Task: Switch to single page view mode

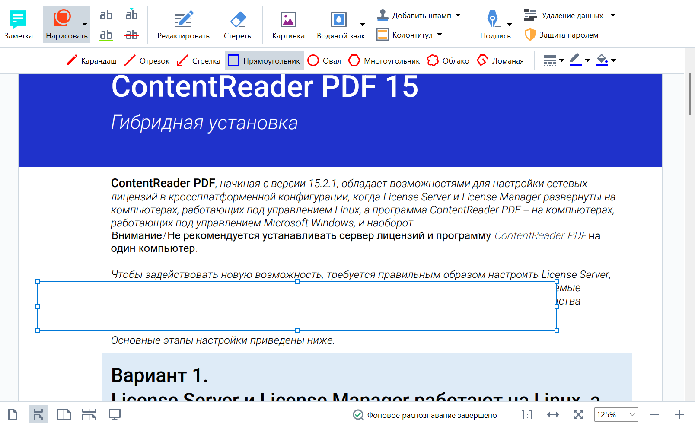Action: pyautogui.click(x=13, y=415)
